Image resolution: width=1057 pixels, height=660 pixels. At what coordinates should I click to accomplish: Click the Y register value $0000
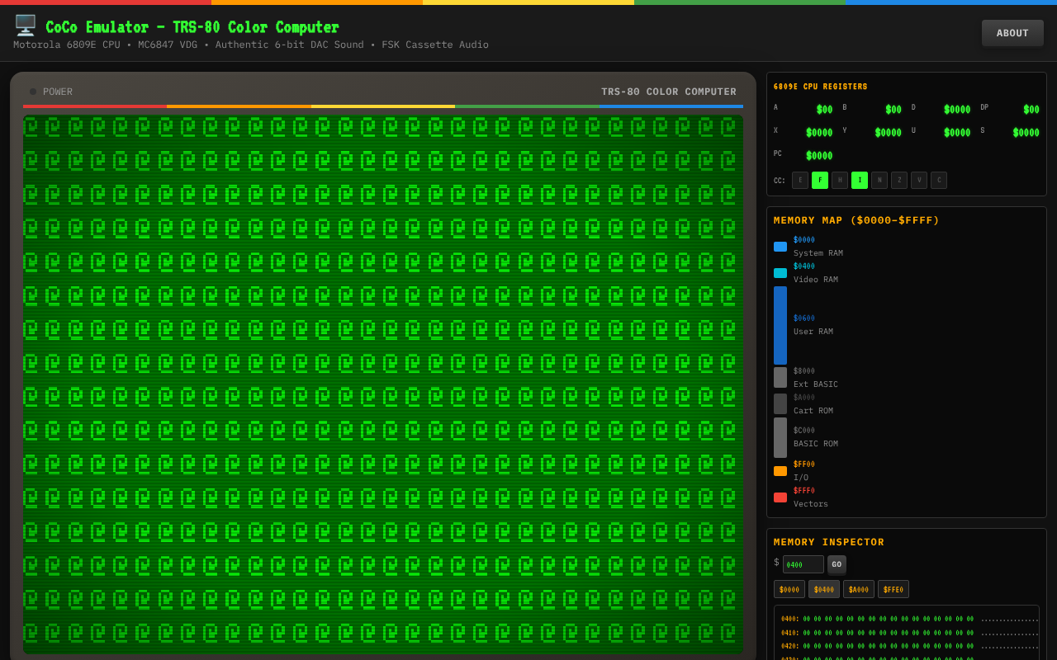(889, 132)
